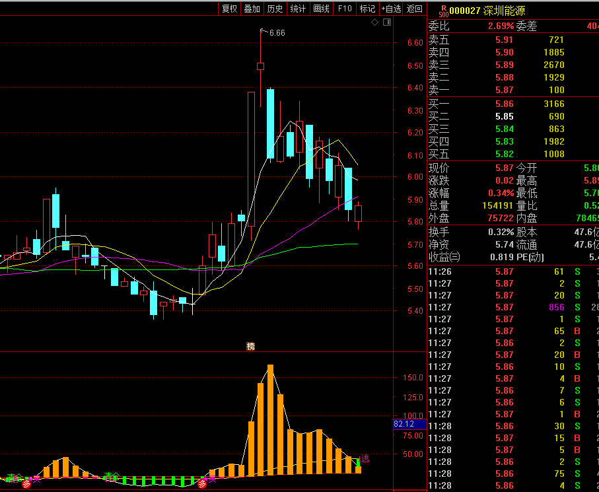This screenshot has width=599, height=492.
Task: Select the trade with volume 65
Action: [x=513, y=331]
